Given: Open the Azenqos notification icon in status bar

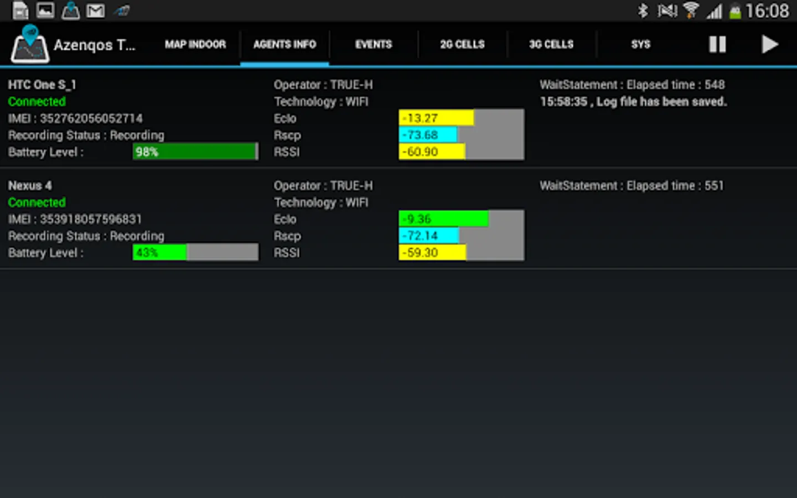Looking at the screenshot, I should [x=70, y=11].
